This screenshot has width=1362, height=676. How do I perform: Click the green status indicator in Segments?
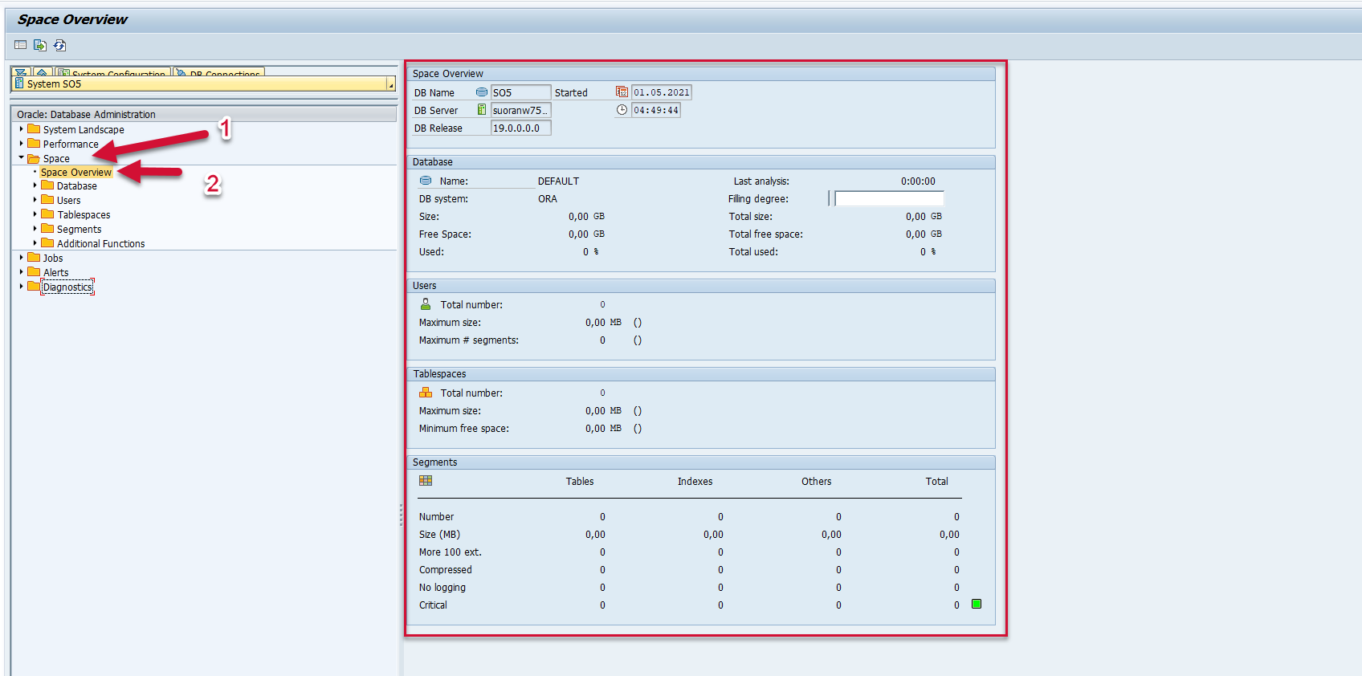point(977,604)
